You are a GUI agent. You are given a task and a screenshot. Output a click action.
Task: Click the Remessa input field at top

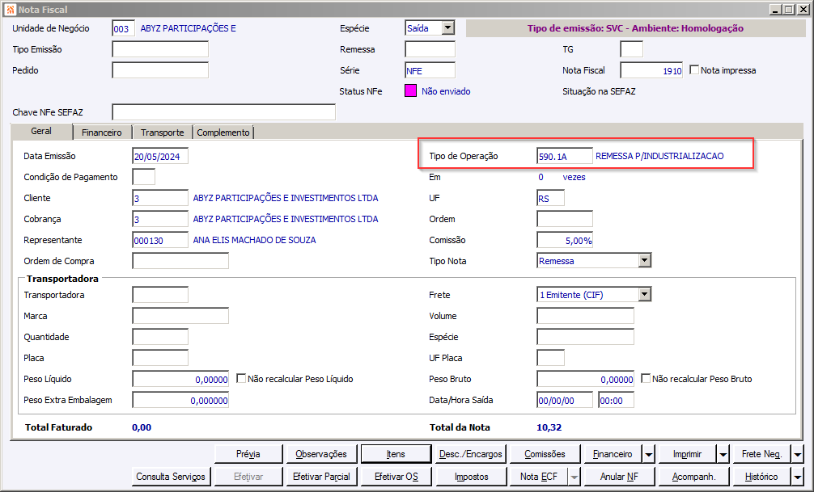[430, 49]
